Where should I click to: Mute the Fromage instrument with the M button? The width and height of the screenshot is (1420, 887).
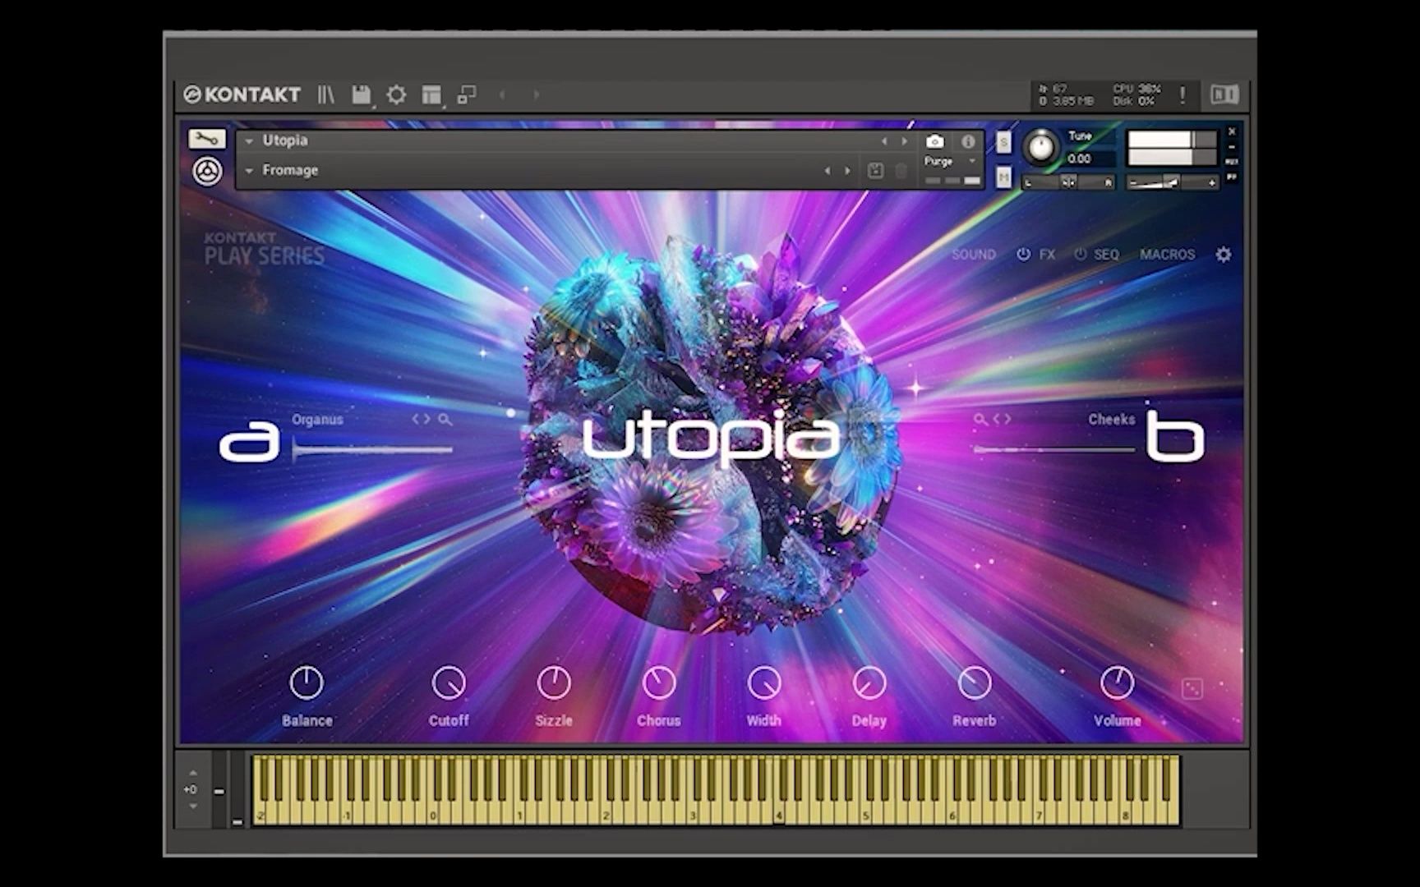tap(1003, 178)
